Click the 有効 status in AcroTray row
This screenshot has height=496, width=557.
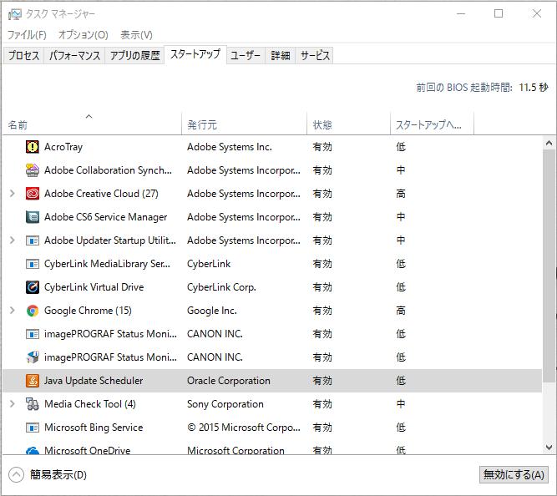tap(322, 147)
